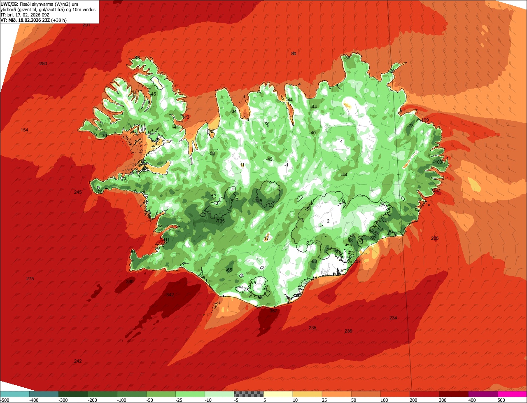Click the east coast flux value '237'

[x=436, y=191]
